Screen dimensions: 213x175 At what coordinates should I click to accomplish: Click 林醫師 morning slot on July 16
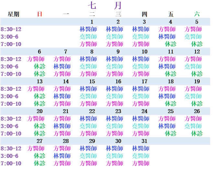pyautogui.click(x=114, y=89)
